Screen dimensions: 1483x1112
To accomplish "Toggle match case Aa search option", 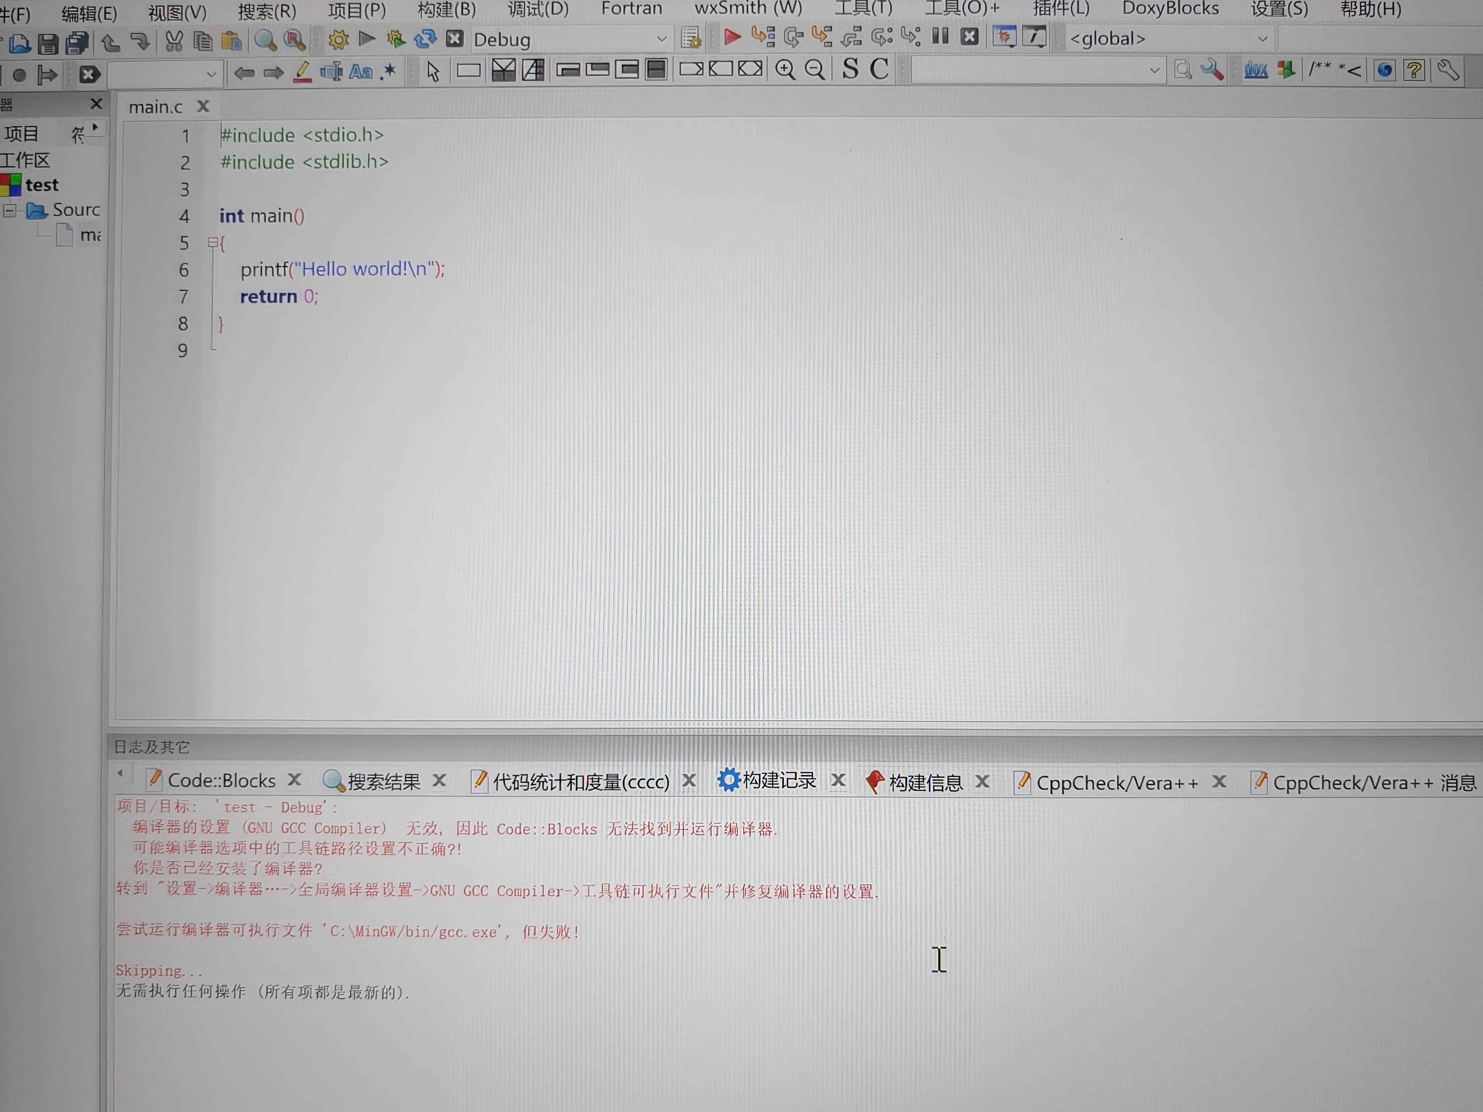I will coord(361,72).
